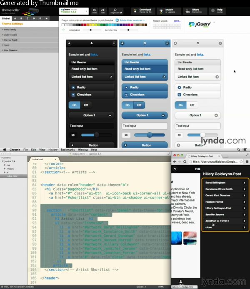Open the History menu
The width and height of the screenshot is (250, 289).
53,150
